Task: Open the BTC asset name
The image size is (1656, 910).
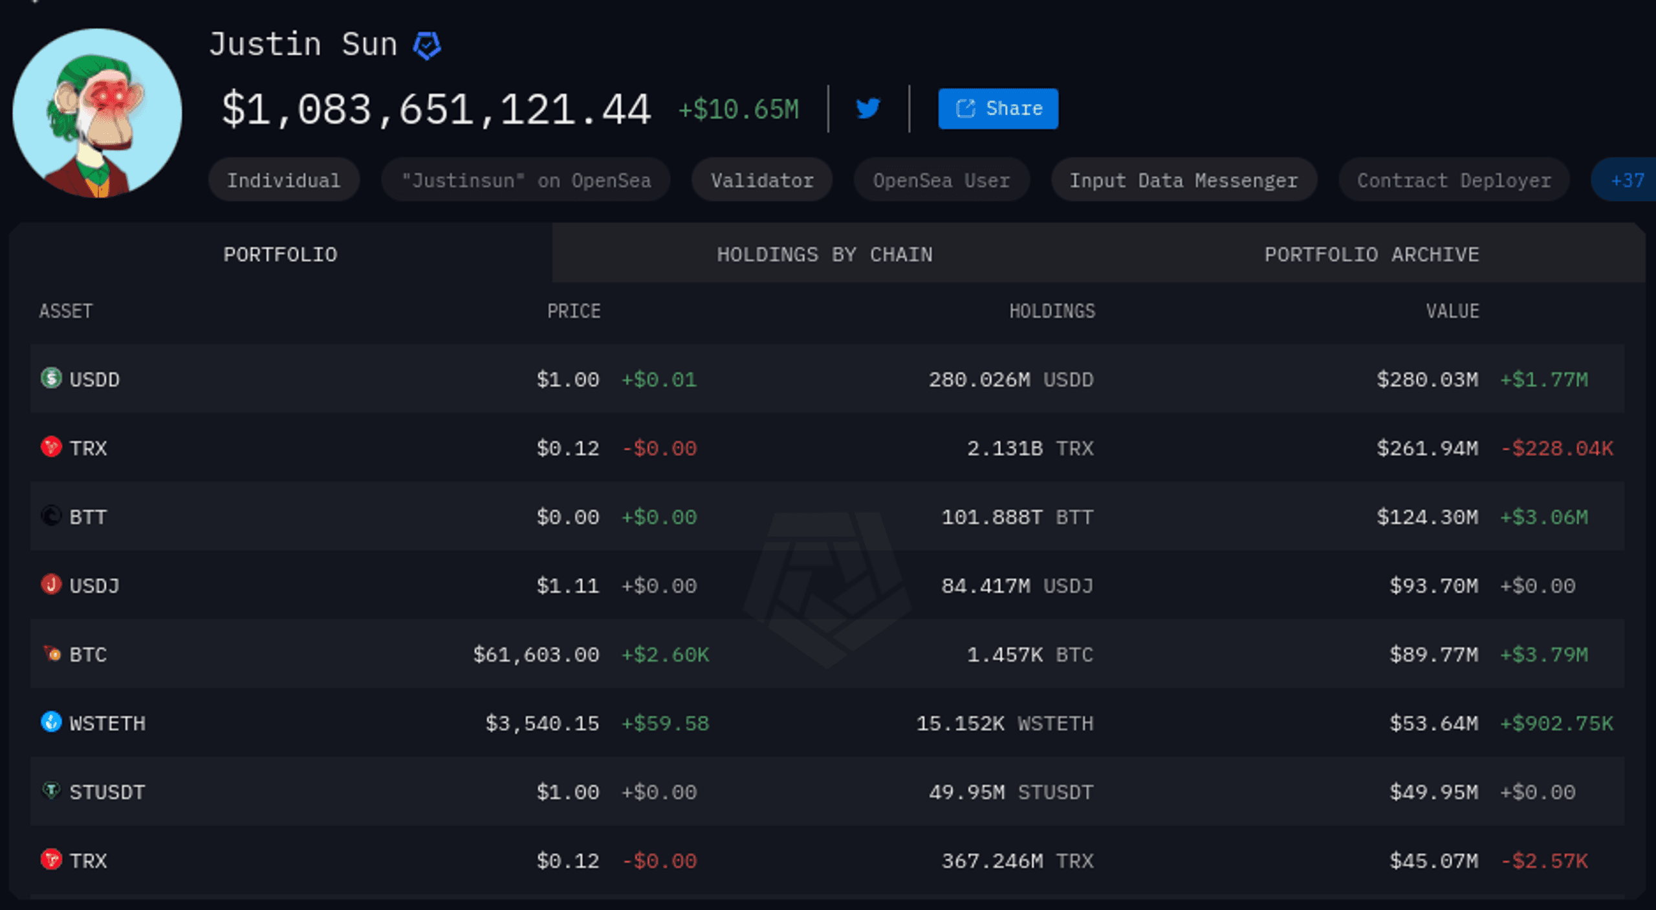Action: point(88,655)
